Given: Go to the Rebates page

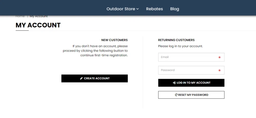Looking at the screenshot, I should pyautogui.click(x=154, y=9).
